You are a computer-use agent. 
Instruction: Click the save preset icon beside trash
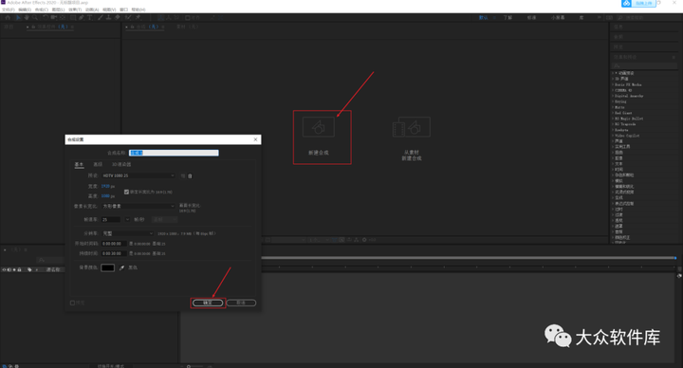(183, 176)
